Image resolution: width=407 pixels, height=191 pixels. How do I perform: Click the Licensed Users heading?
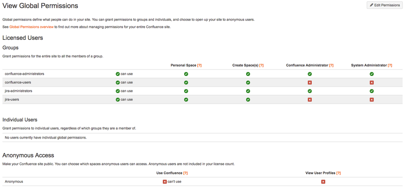pos(22,38)
